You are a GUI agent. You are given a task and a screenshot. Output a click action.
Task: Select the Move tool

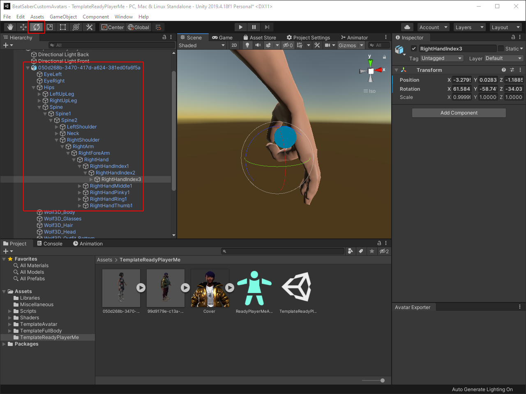point(23,27)
